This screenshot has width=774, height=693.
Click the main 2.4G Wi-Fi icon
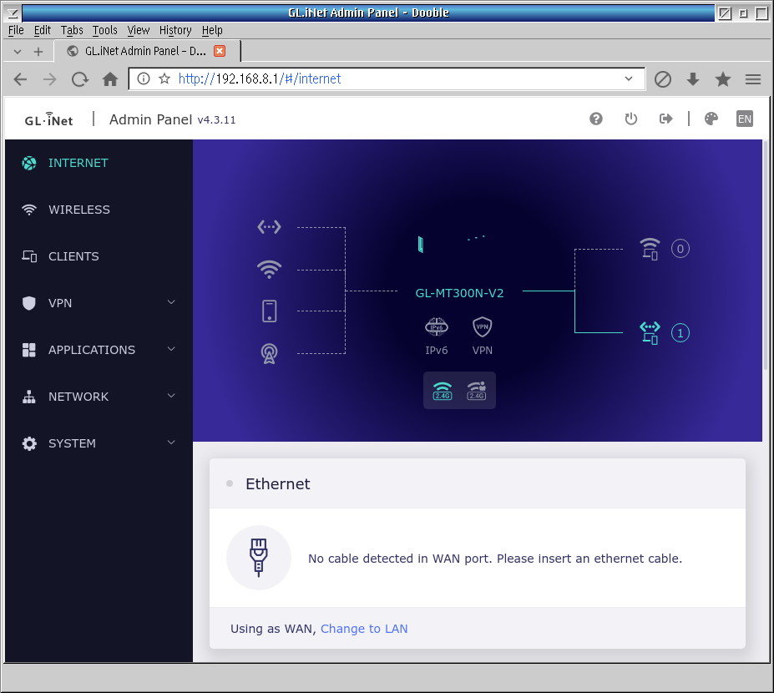(x=443, y=391)
